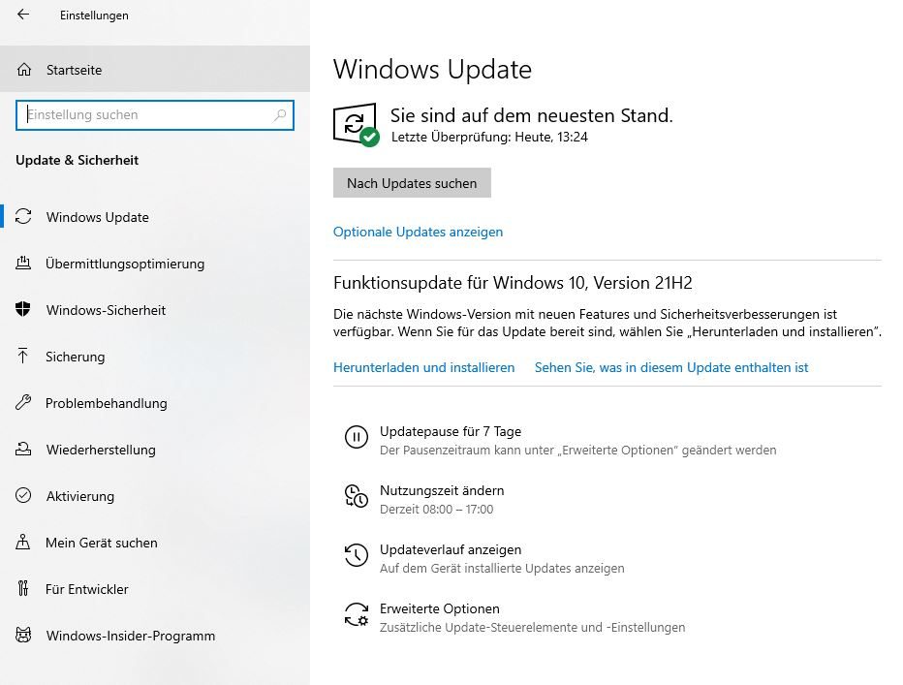Viewport: 903px width, 685px height.
Task: Click the Windows Update sync icon in sidebar
Action: pyautogui.click(x=23, y=217)
